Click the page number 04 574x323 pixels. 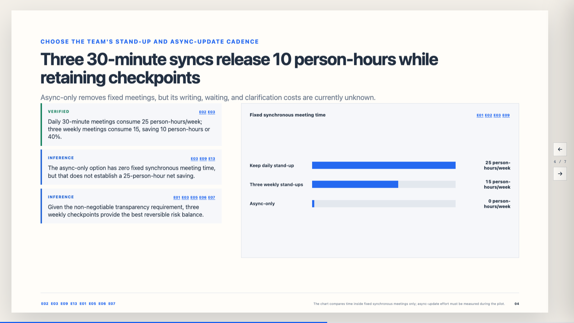coord(517,304)
